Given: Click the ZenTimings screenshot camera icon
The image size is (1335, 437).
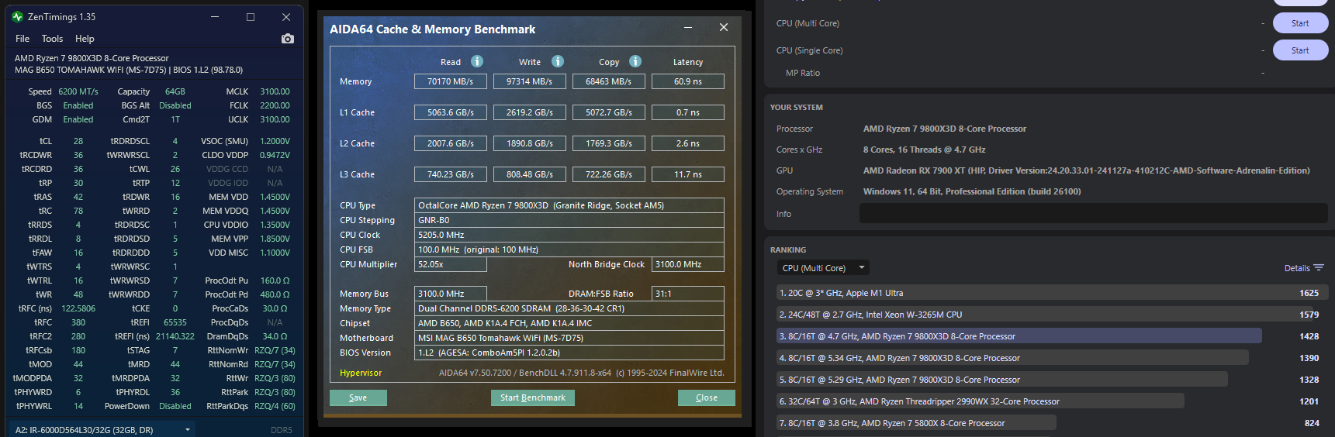Looking at the screenshot, I should [288, 39].
